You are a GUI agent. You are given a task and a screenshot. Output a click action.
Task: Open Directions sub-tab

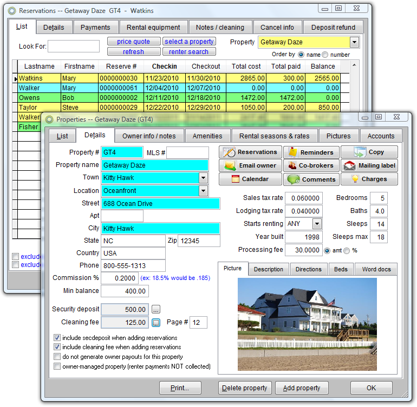tap(309, 269)
